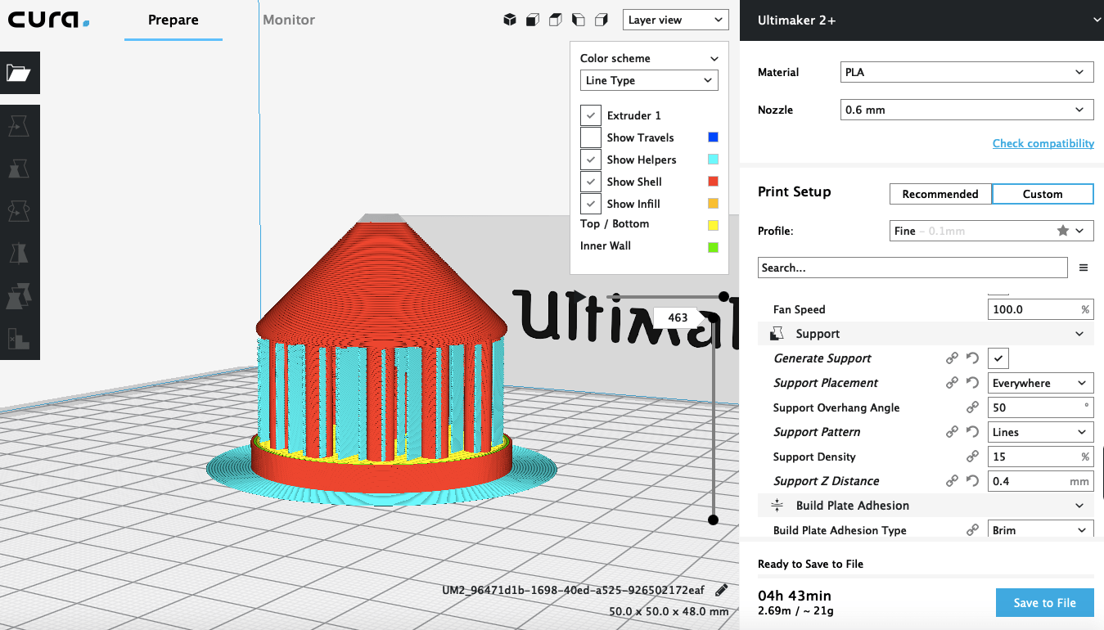Collapse the Support settings section
Viewport: 1104px width, 630px height.
[x=926, y=334]
